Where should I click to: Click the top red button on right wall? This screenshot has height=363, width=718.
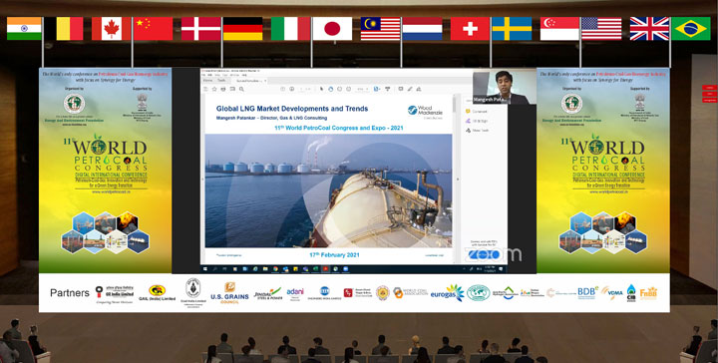pos(709,88)
